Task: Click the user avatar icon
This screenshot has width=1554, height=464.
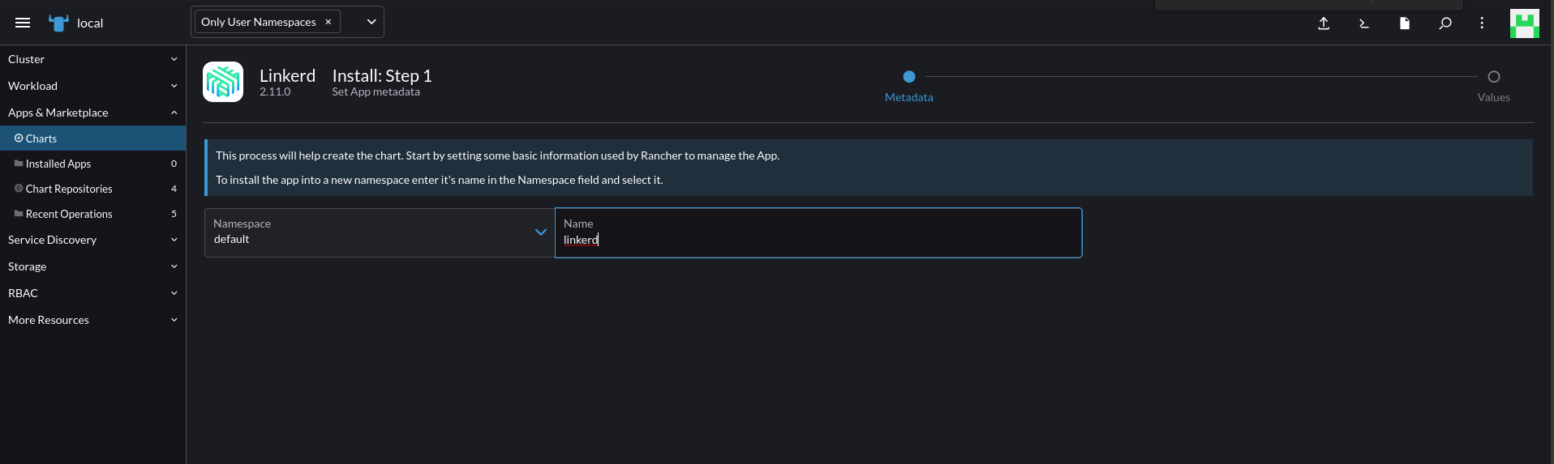Action: (1524, 23)
